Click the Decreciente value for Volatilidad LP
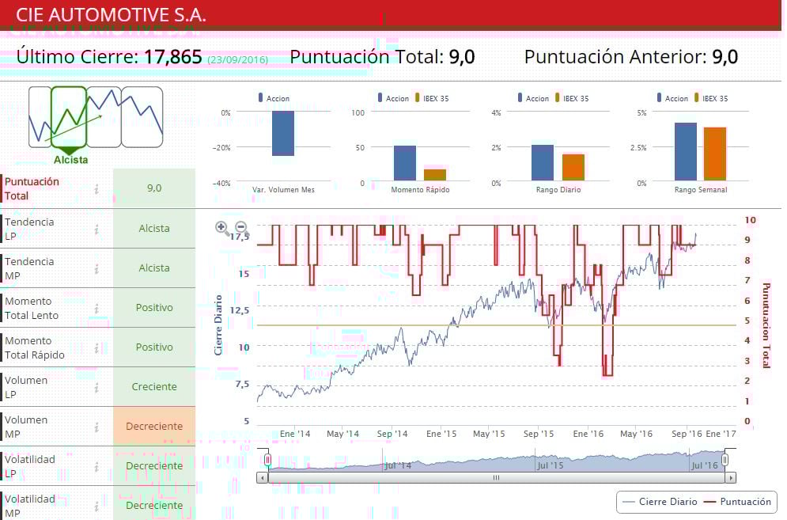 154,465
